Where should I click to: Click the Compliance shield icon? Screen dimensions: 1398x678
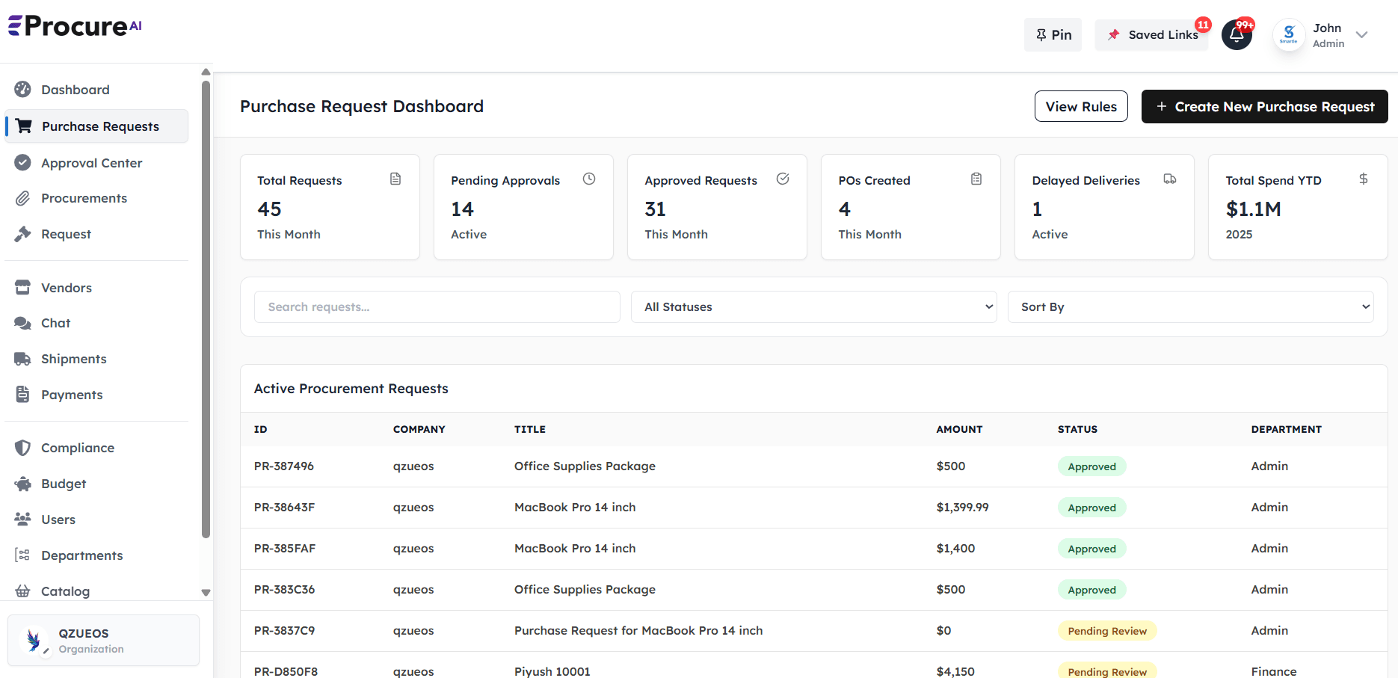(23, 448)
